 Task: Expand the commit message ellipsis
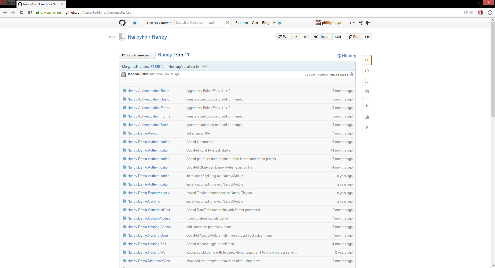click(x=205, y=67)
